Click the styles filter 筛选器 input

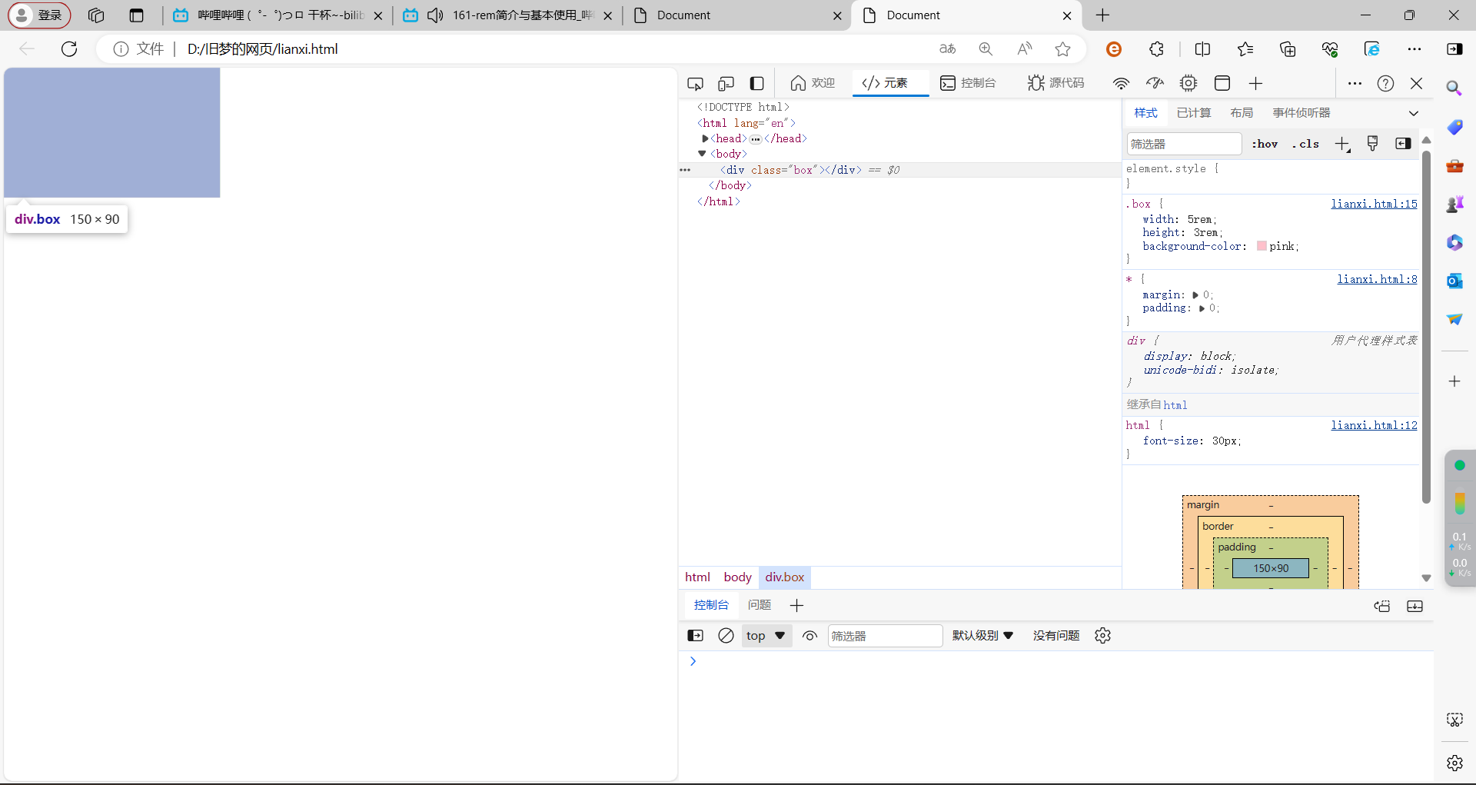click(1184, 144)
